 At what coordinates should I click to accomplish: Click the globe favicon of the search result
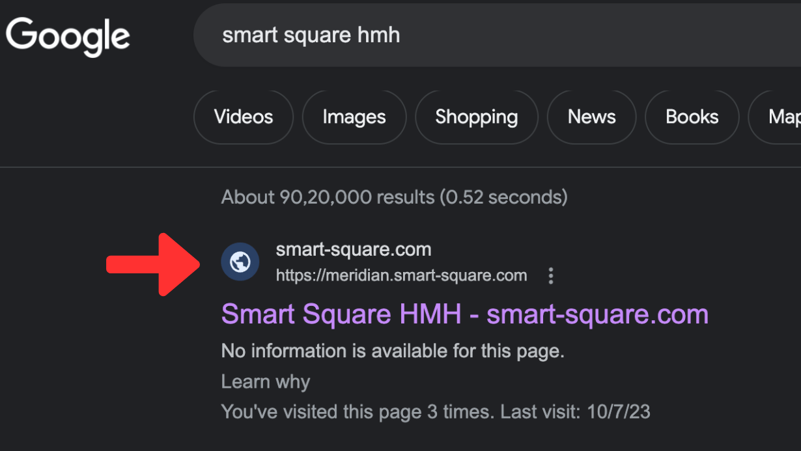pyautogui.click(x=240, y=262)
